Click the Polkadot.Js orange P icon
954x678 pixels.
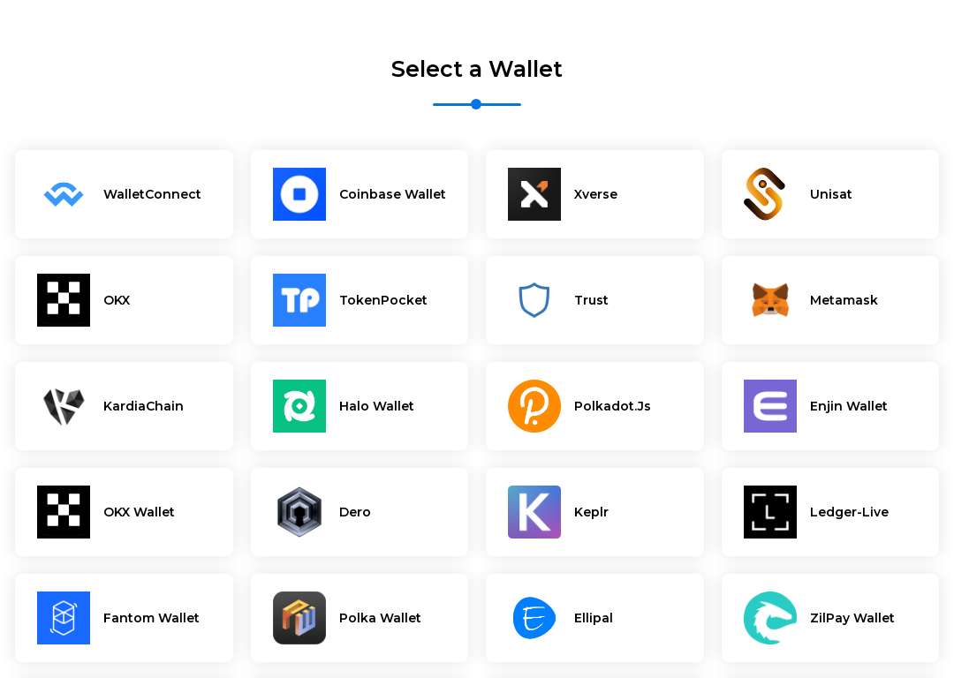coord(534,406)
